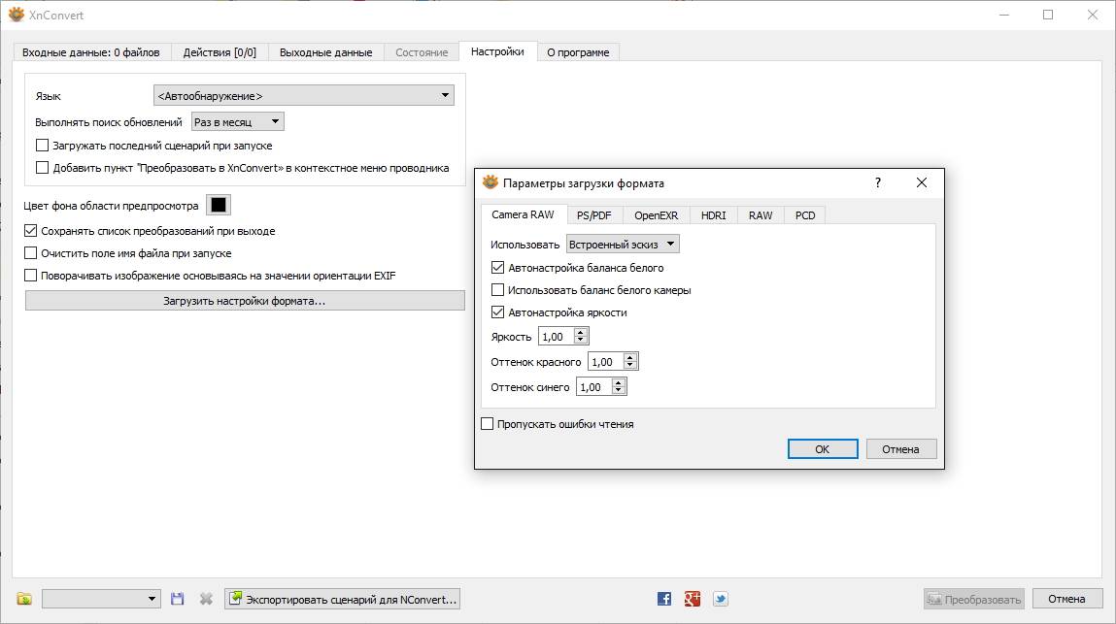Uncheck Автонастройка яркости
This screenshot has height=624, width=1116.
[497, 312]
